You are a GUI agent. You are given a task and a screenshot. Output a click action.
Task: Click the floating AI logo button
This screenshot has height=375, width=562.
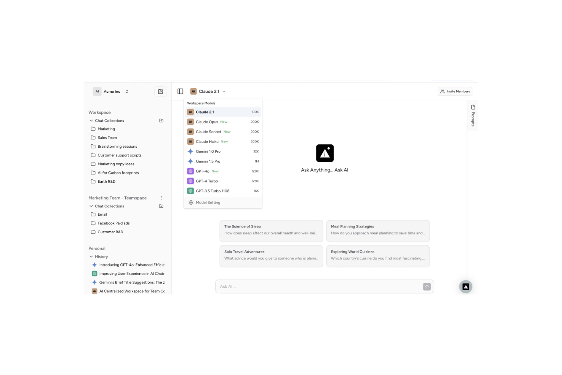[466, 287]
